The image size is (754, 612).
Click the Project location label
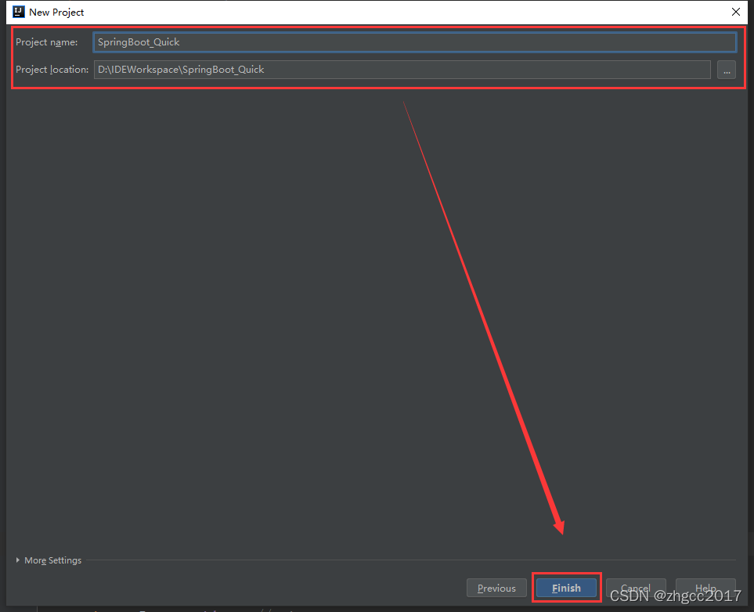[52, 70]
